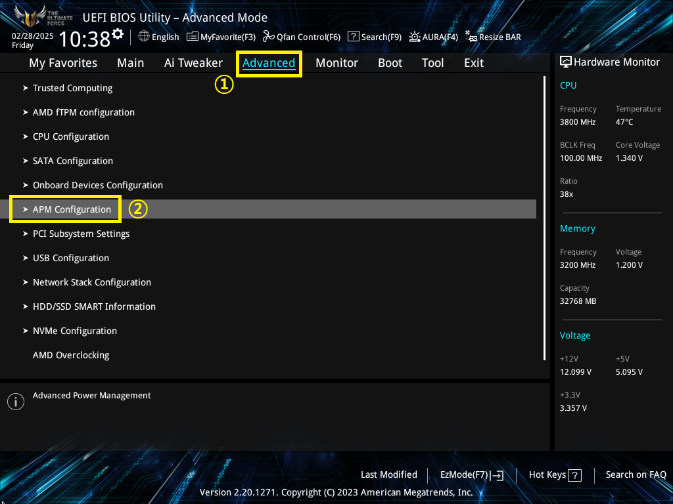
Task: Open Qfan Control(F6) label
Action: pos(309,37)
